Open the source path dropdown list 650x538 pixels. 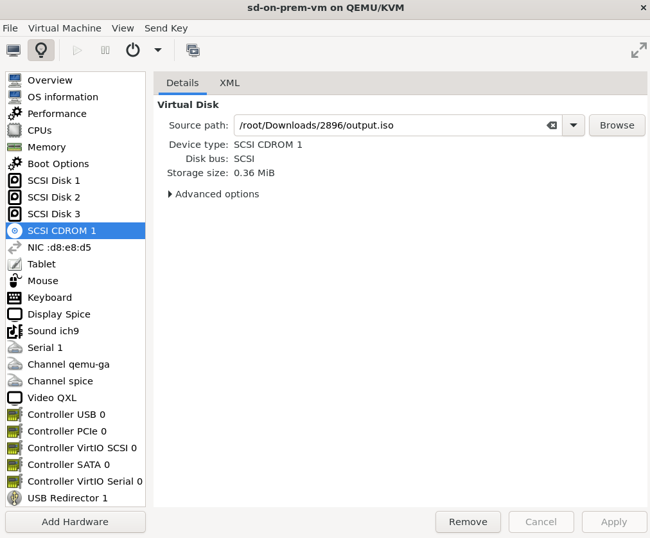(x=574, y=125)
